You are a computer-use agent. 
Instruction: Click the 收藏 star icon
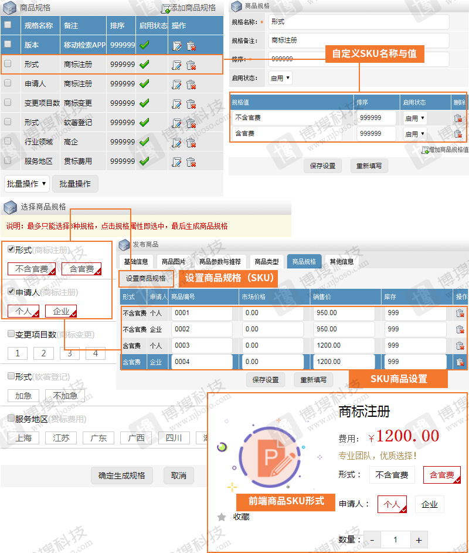[x=222, y=517]
